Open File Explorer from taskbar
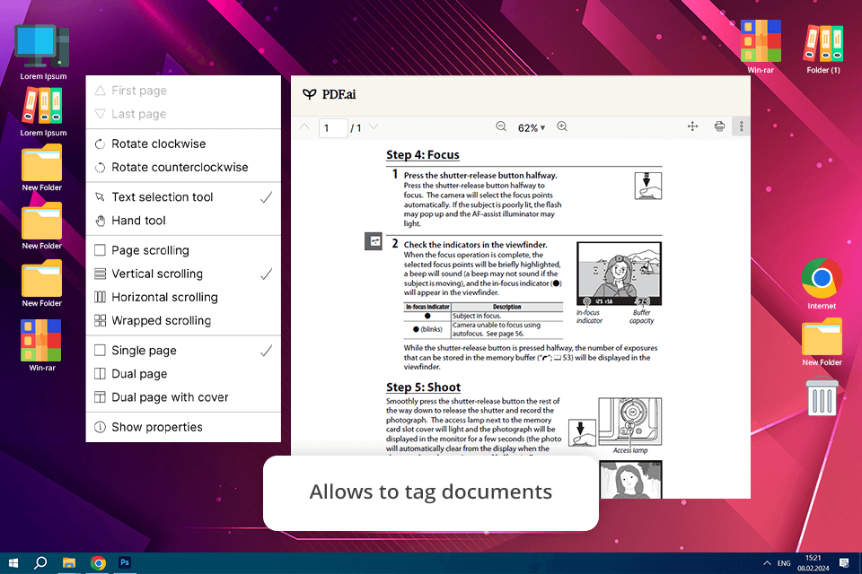Image resolution: width=862 pixels, height=574 pixels. [69, 563]
